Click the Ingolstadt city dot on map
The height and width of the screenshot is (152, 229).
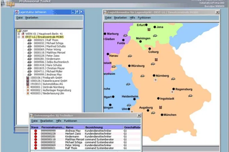pyautogui.click(x=158, y=98)
